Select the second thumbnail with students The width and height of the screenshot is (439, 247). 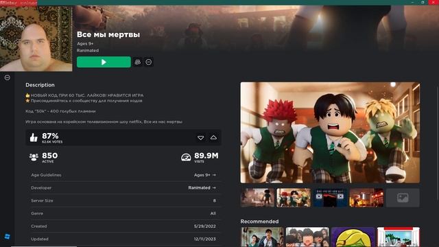coord(294,198)
